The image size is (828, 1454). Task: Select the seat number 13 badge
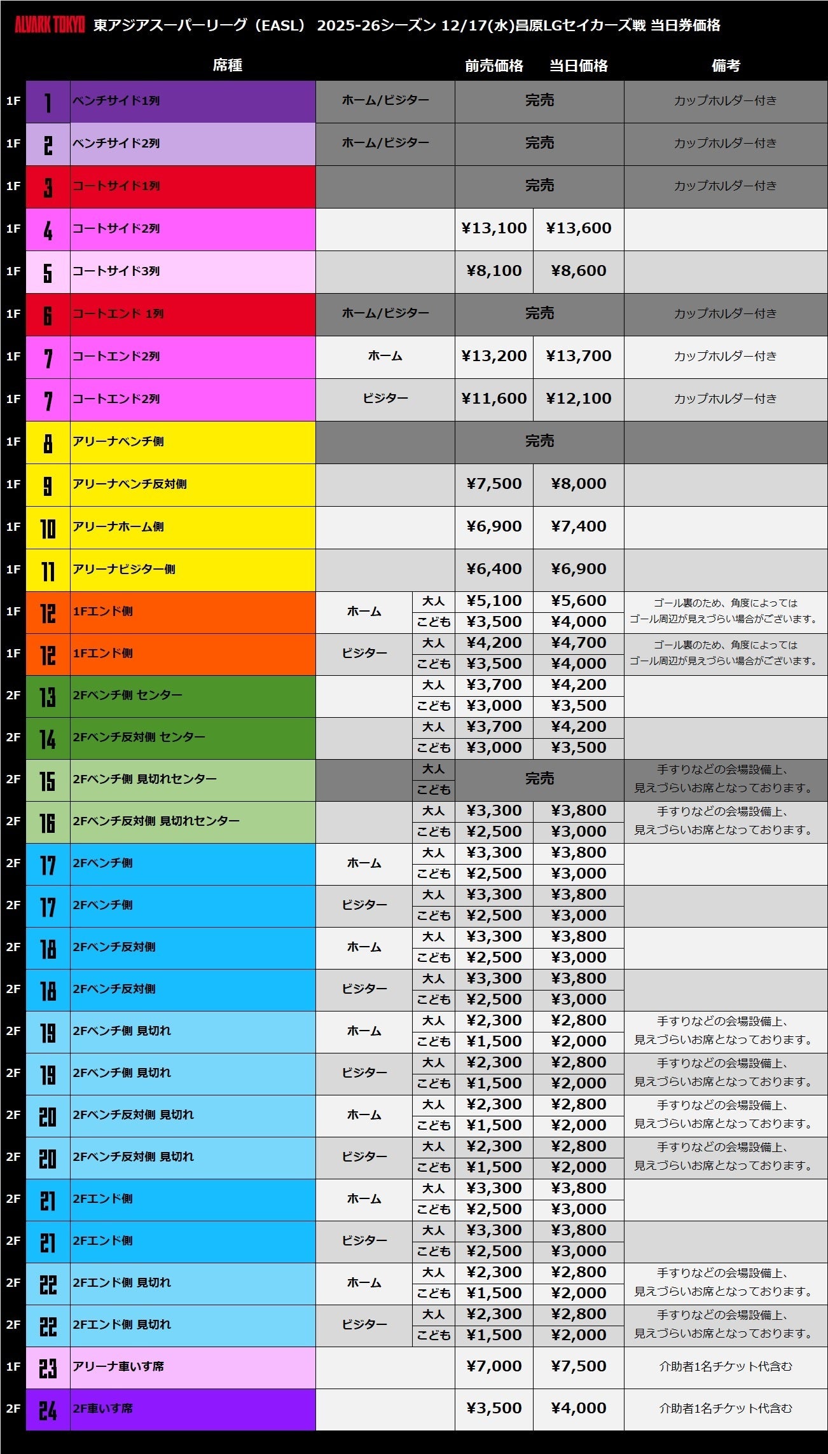[48, 696]
